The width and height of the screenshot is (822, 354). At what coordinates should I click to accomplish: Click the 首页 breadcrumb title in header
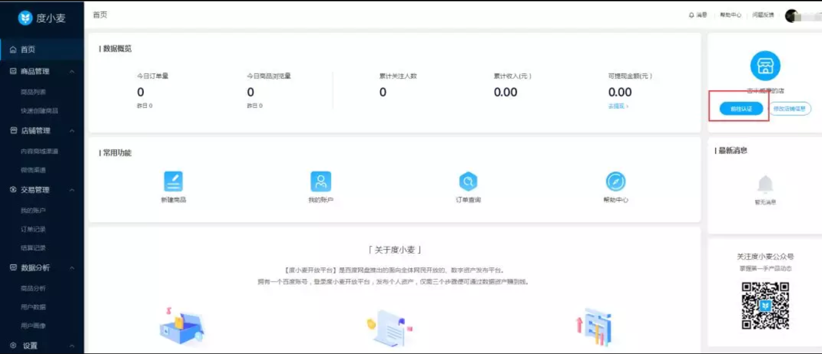pos(100,15)
